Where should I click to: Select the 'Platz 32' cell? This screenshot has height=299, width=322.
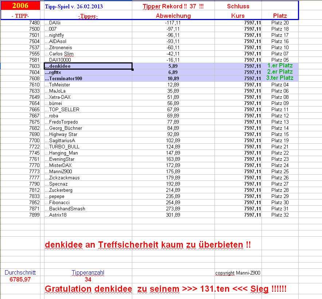pyautogui.click(x=280, y=215)
